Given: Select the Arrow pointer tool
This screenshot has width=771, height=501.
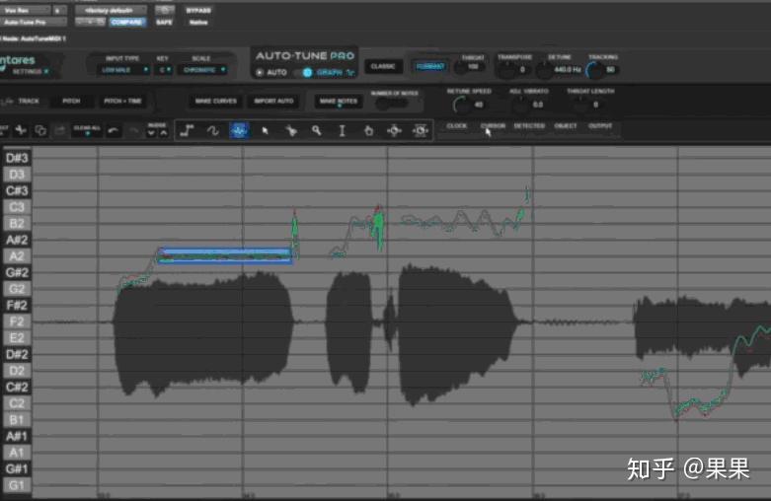Looking at the screenshot, I should click(x=265, y=130).
